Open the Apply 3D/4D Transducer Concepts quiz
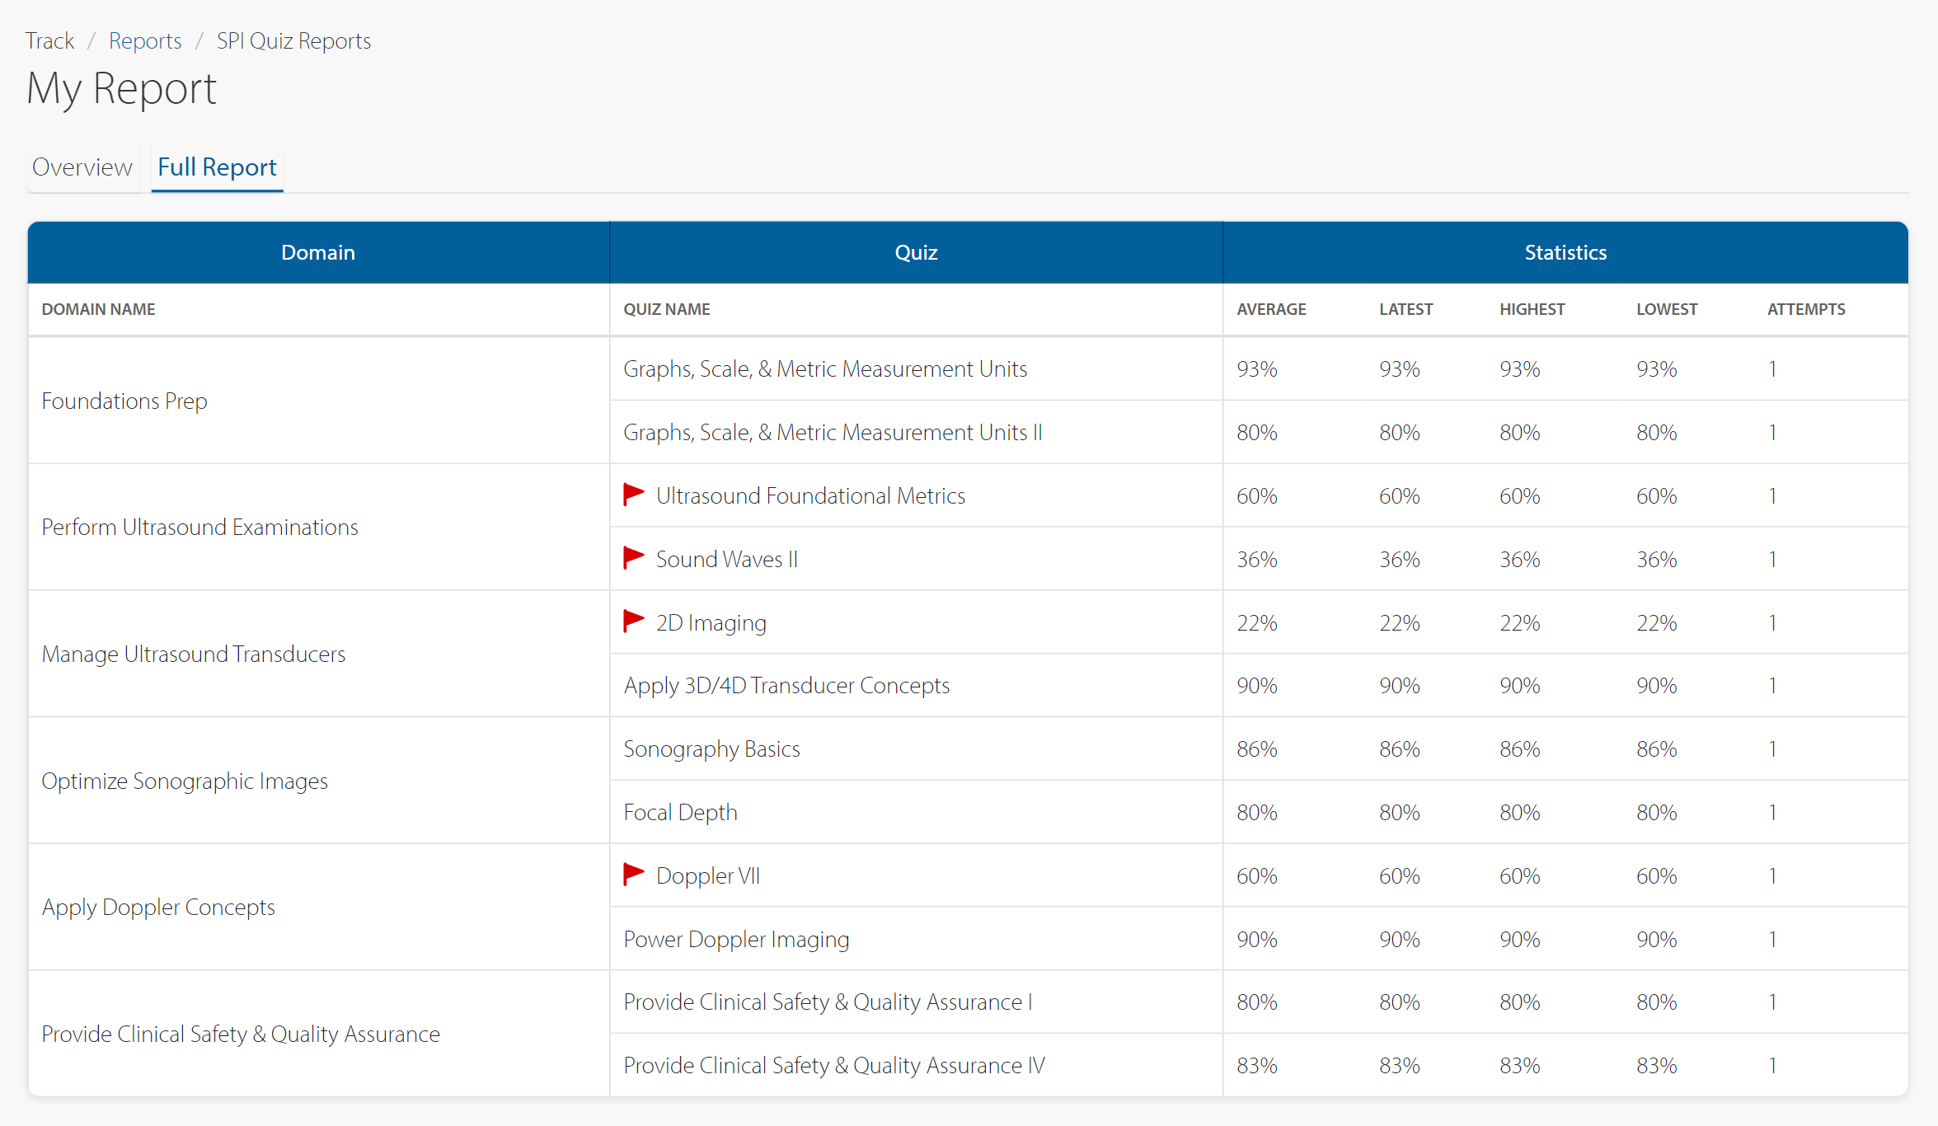The height and width of the screenshot is (1126, 1938). 786,685
